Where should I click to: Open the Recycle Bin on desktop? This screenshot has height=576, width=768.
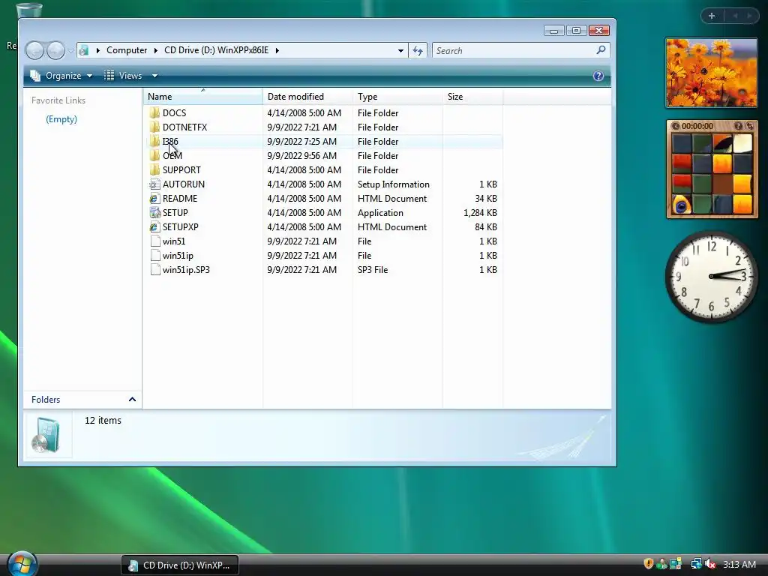pyautogui.click(x=28, y=10)
